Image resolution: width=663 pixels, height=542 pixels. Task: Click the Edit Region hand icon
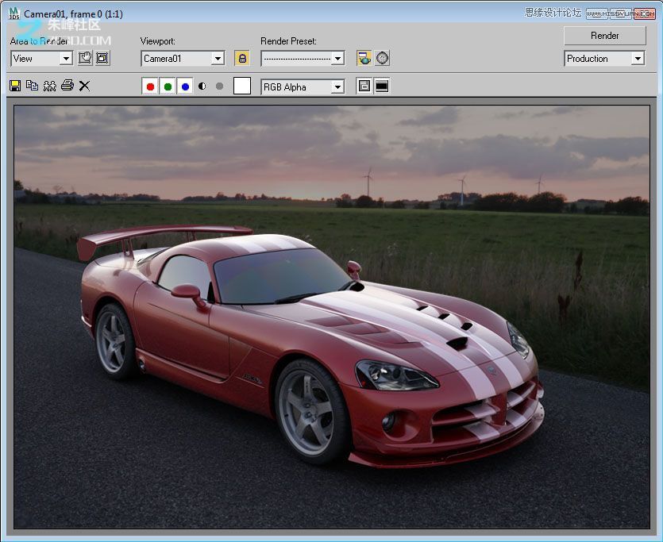click(x=85, y=58)
